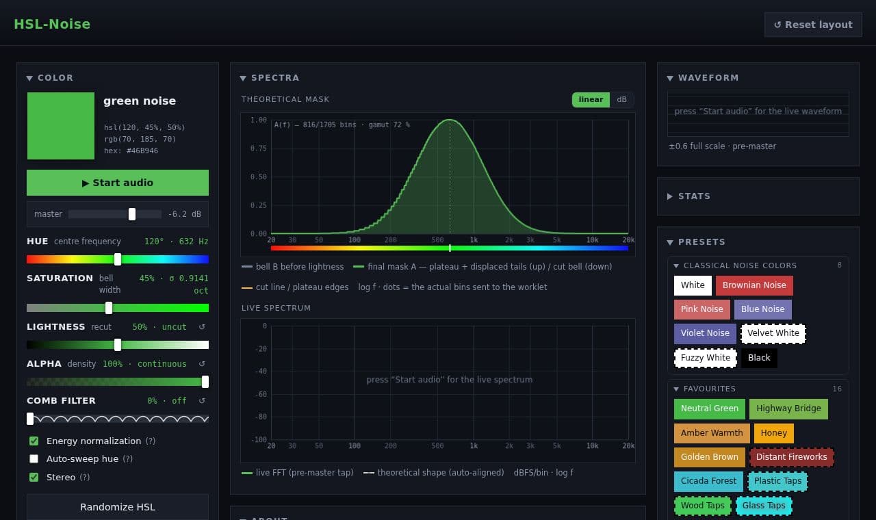The height and width of the screenshot is (520, 876).
Task: Click the Comb Filter slider handle
Action: (30, 419)
